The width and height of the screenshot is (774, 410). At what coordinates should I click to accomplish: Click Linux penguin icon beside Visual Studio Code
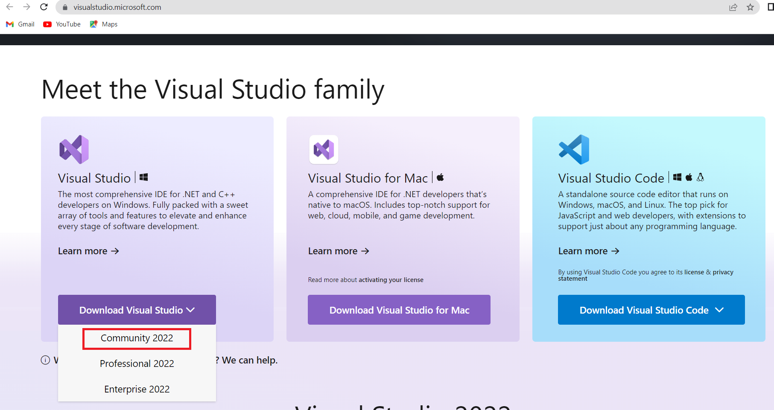coord(700,177)
